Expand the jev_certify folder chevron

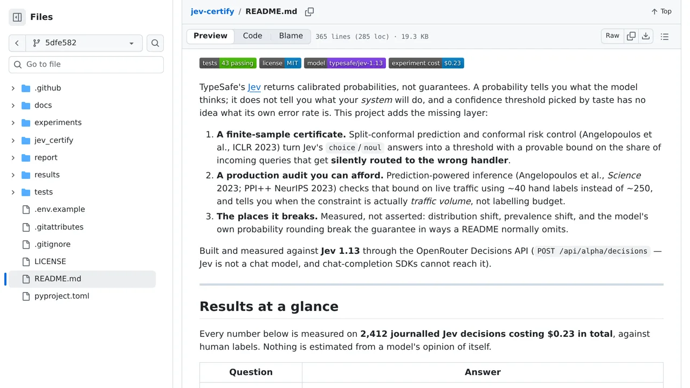click(13, 140)
